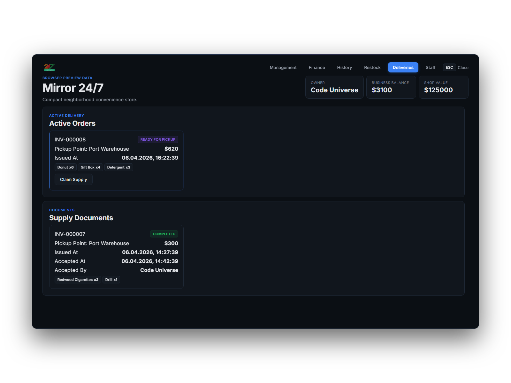This screenshot has width=511, height=383.
Task: Open the Staff tab
Action: click(430, 67)
